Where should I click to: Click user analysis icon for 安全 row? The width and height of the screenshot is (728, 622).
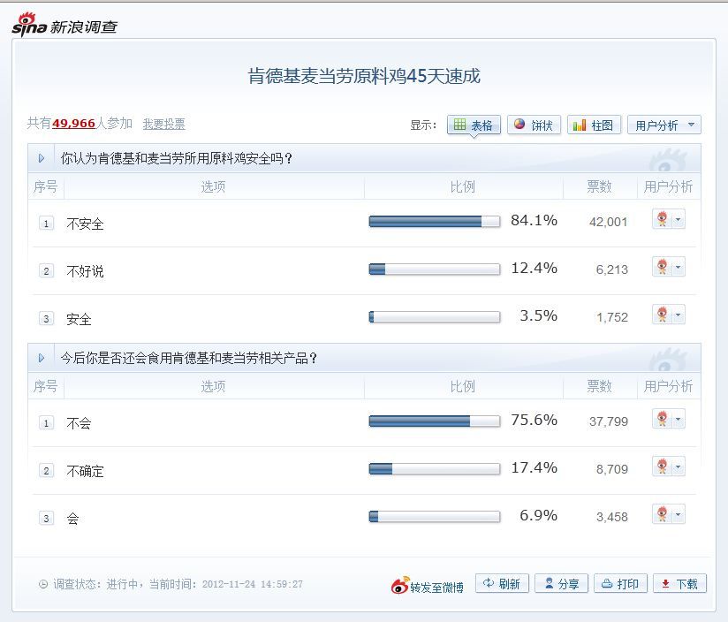tap(663, 315)
